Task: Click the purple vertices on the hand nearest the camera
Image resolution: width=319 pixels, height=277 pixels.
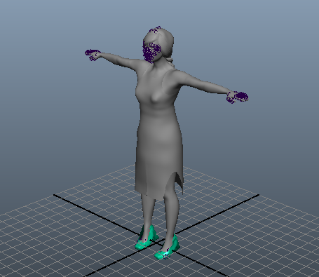Action: (x=238, y=97)
